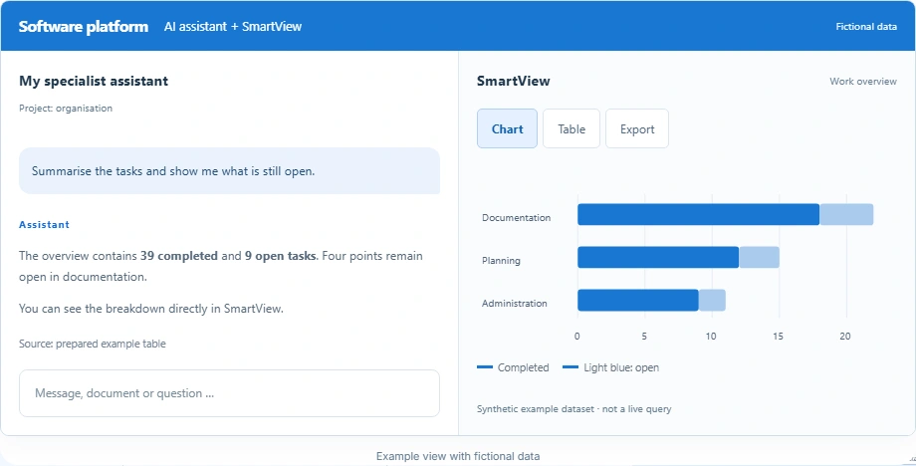Viewport: 916px width, 466px height.
Task: Click 'Example view with fictional data' caption
Action: 458,456
